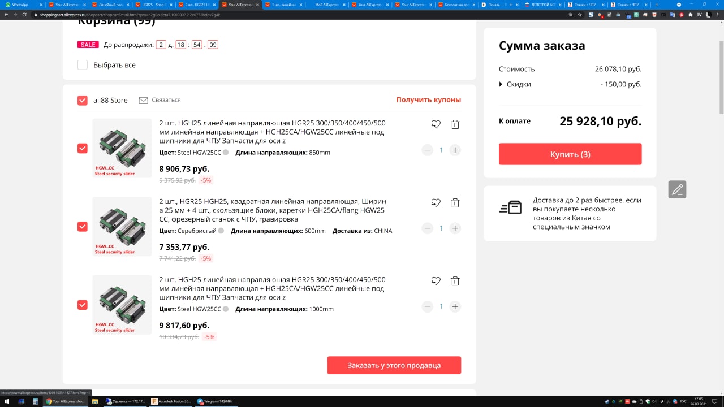Uncheck the ali88 Store seller checkbox
Screen dimensions: 724x407
tap(83, 100)
